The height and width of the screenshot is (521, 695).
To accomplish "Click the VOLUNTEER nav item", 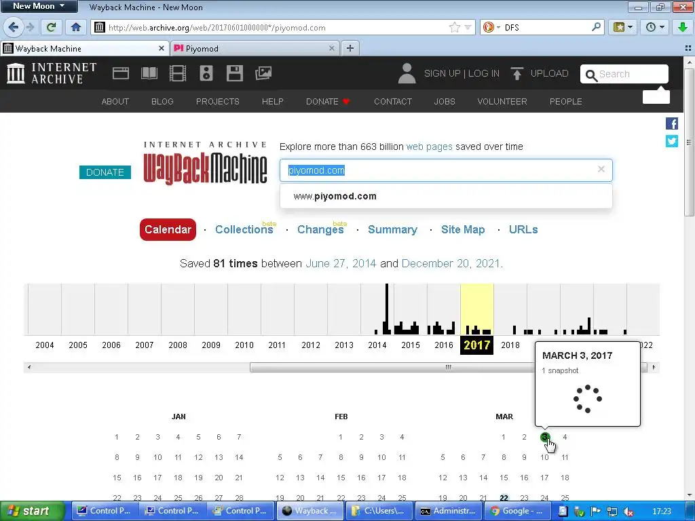I will 502,102.
